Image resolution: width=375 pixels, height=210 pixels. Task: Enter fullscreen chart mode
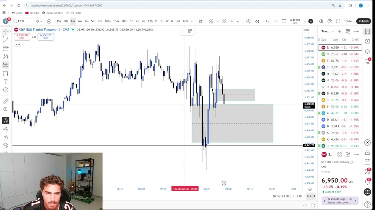[338, 21]
